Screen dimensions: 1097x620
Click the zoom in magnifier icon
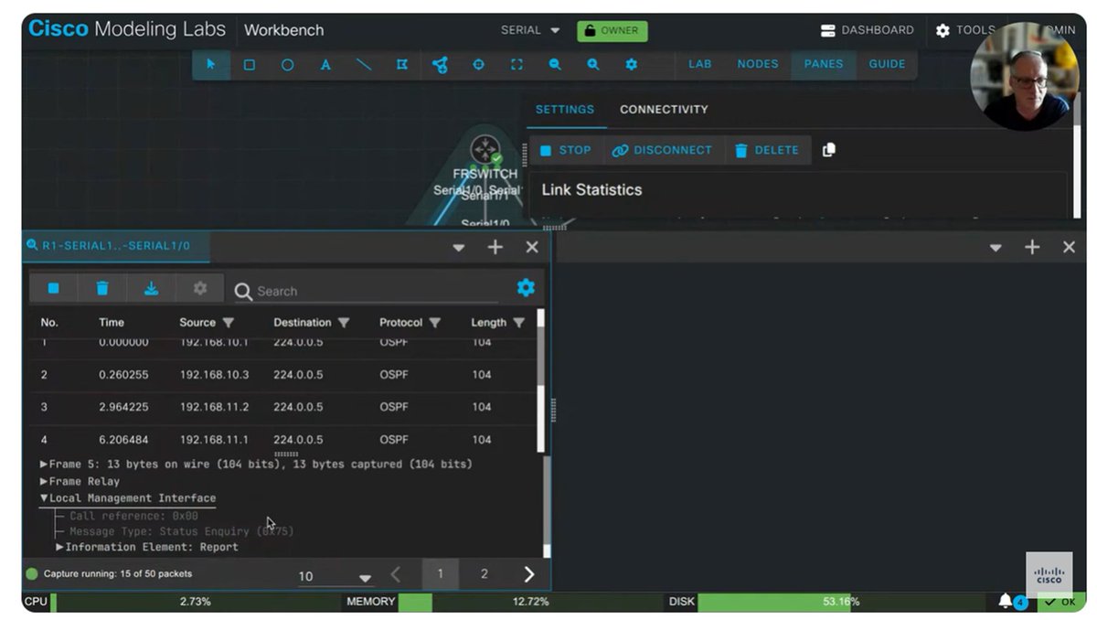pos(593,65)
